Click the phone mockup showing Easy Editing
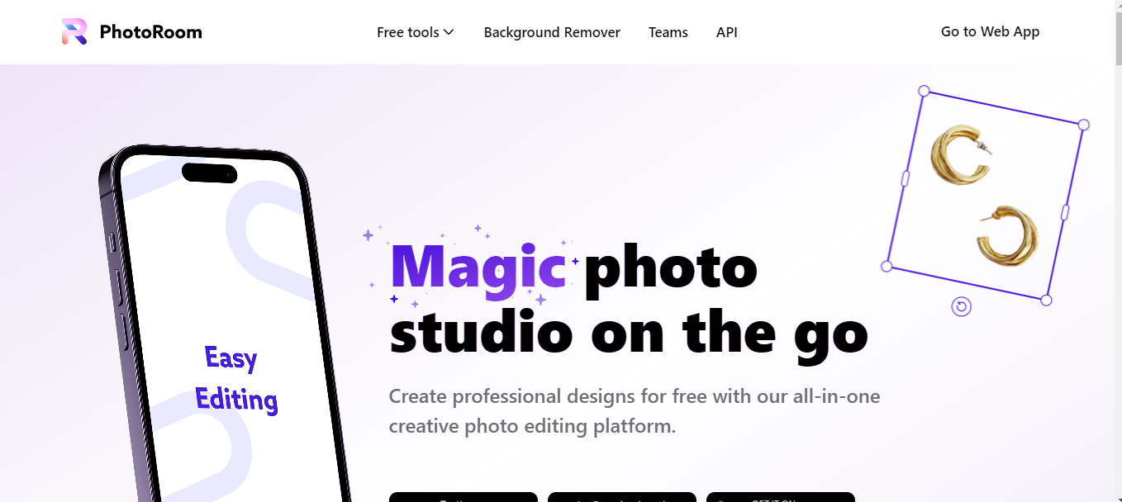Image resolution: width=1122 pixels, height=502 pixels. click(x=223, y=324)
